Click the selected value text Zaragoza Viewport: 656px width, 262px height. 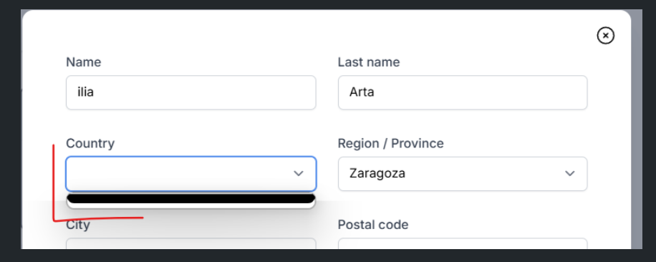(377, 173)
